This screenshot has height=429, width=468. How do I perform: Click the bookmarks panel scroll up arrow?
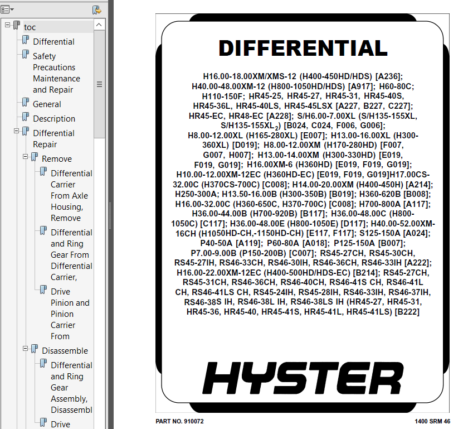pyautogui.click(x=99, y=25)
